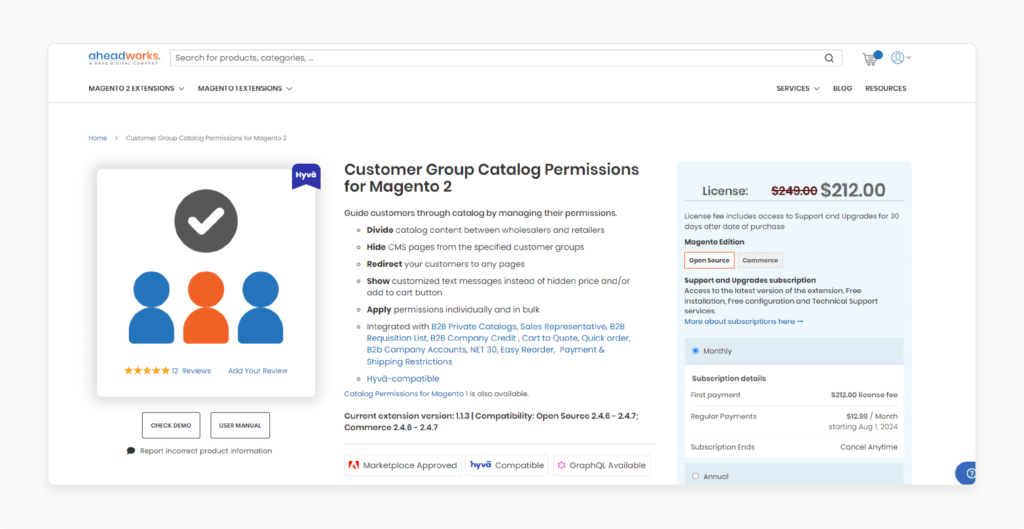Open the B2b Company Accounts link
Viewport: 1024px width, 529px height.
pyautogui.click(x=416, y=349)
